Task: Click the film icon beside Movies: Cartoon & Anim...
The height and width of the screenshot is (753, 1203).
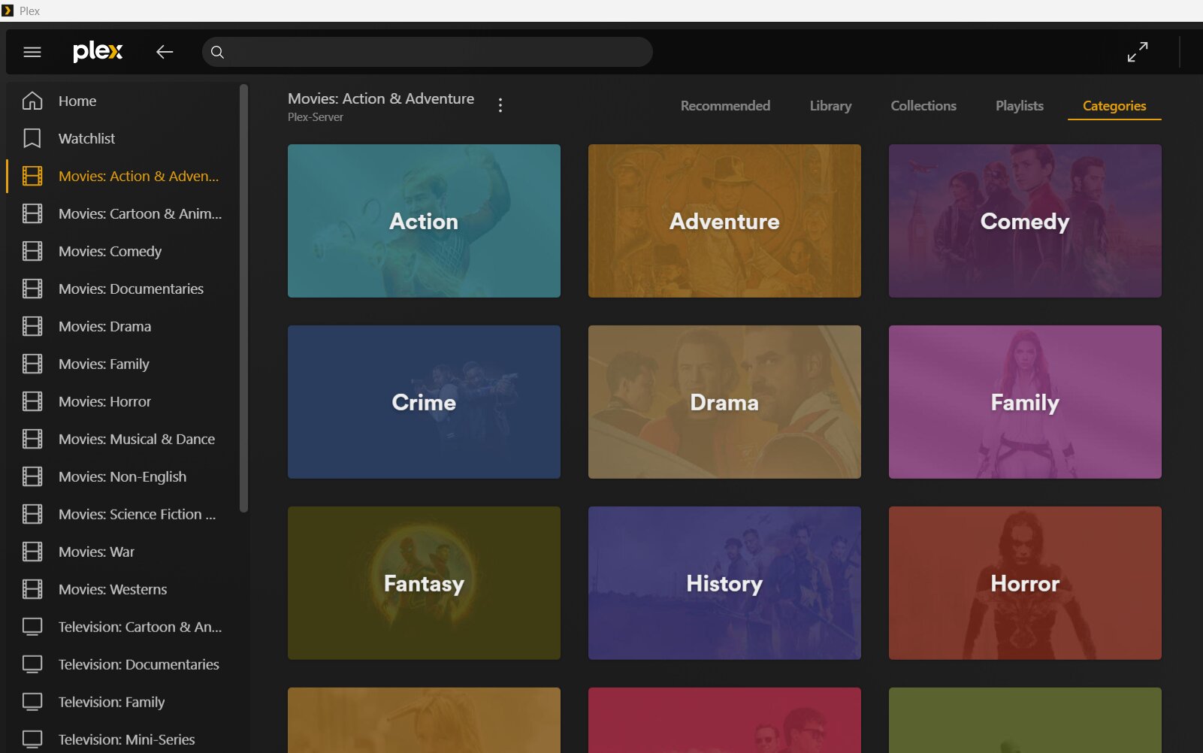Action: pyautogui.click(x=32, y=213)
